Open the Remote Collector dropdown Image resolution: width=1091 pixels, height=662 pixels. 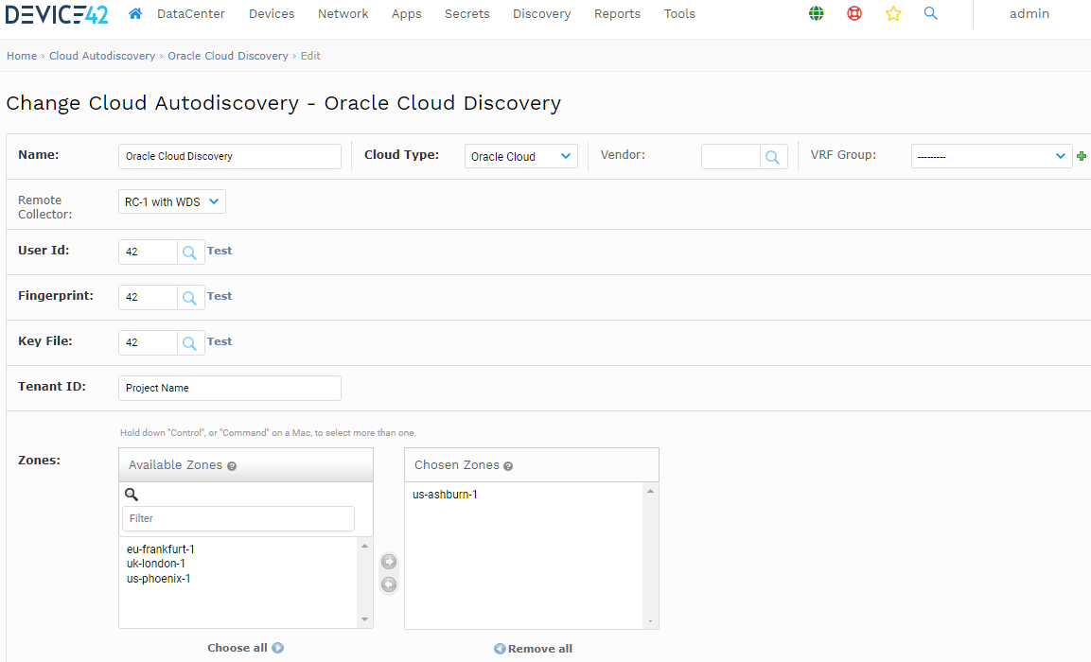pyautogui.click(x=171, y=200)
